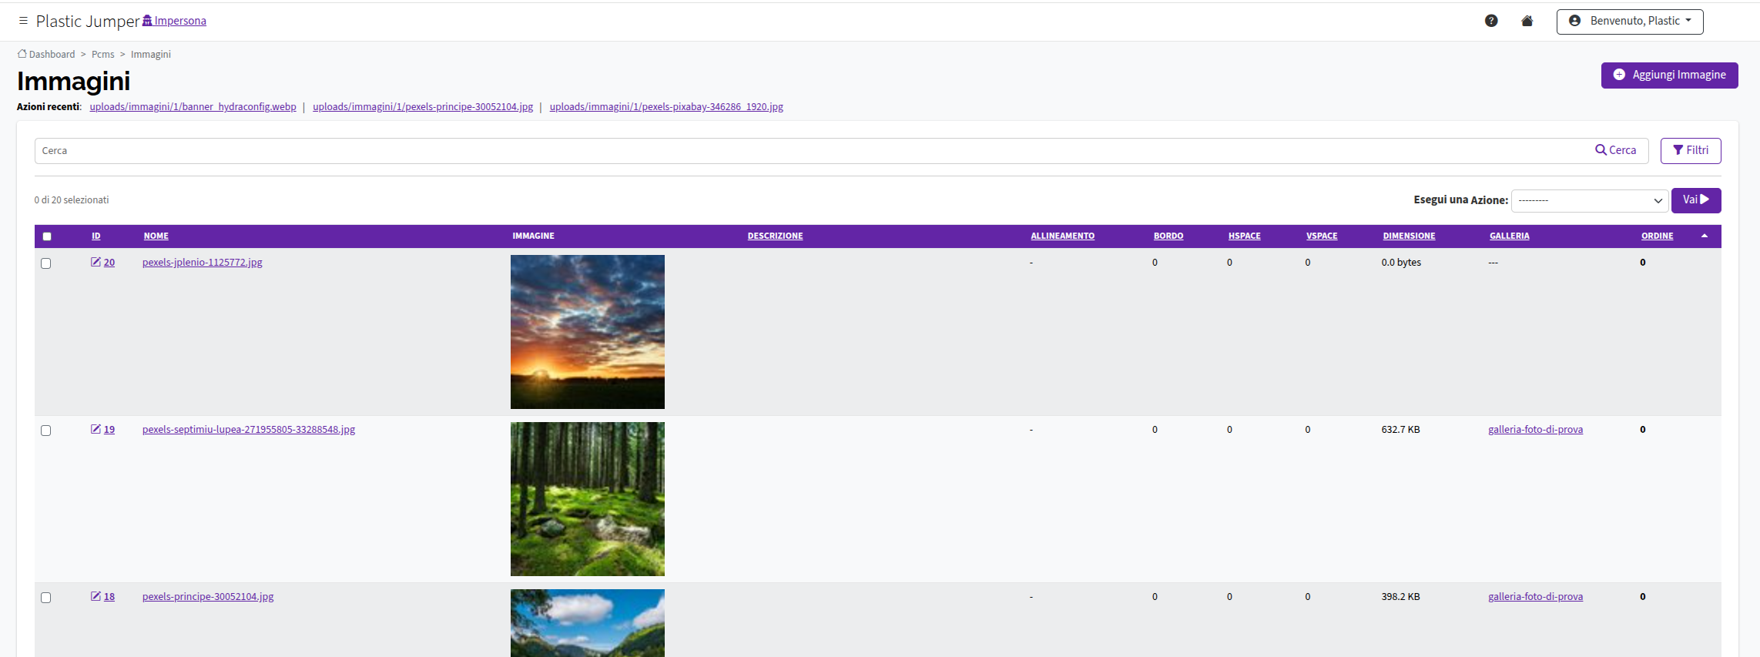1760x657 pixels.
Task: Toggle the select-all checkbox in header
Action: click(47, 236)
